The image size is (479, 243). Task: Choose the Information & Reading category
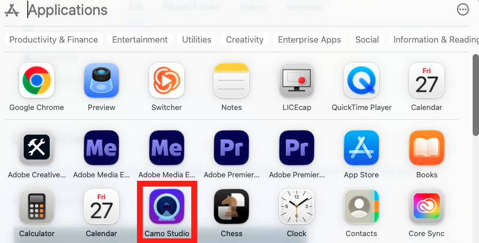pyautogui.click(x=435, y=40)
